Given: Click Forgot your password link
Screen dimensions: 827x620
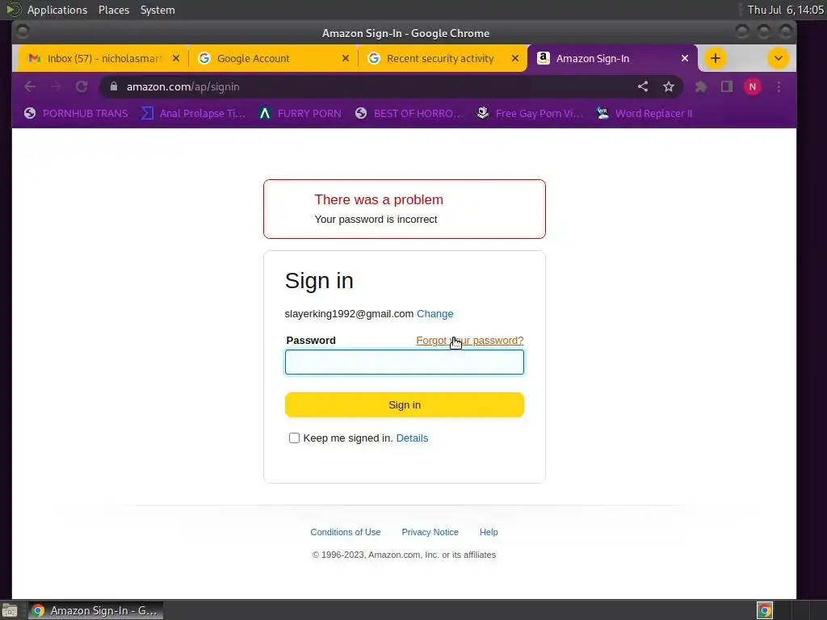Looking at the screenshot, I should point(469,341).
